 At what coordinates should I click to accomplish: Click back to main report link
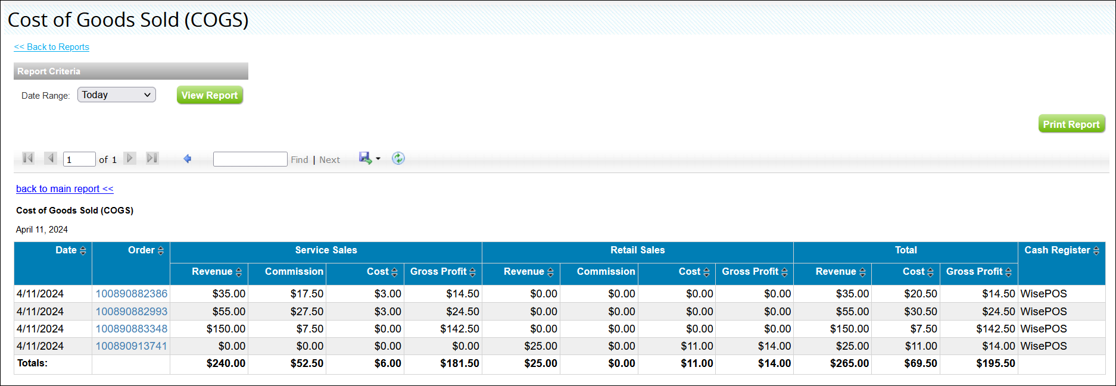[65, 189]
